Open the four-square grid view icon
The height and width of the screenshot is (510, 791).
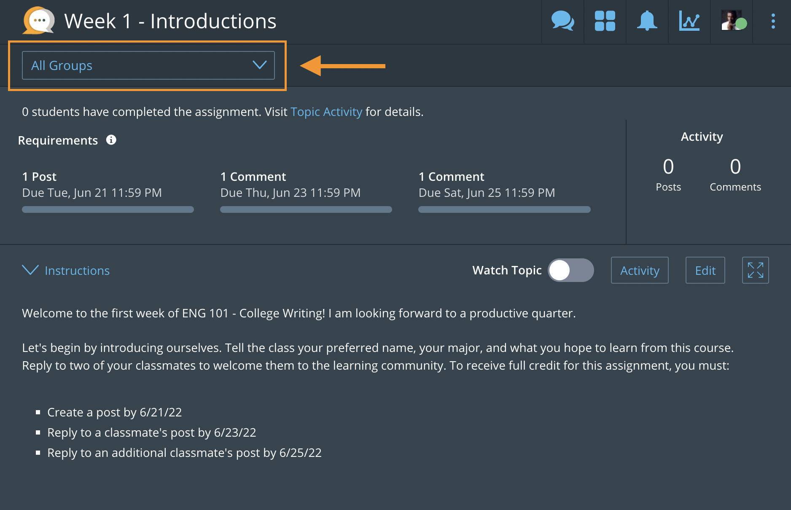(x=605, y=21)
